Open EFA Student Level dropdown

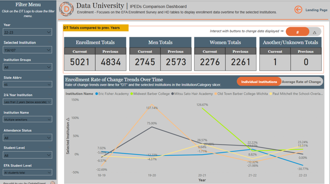[28, 172]
